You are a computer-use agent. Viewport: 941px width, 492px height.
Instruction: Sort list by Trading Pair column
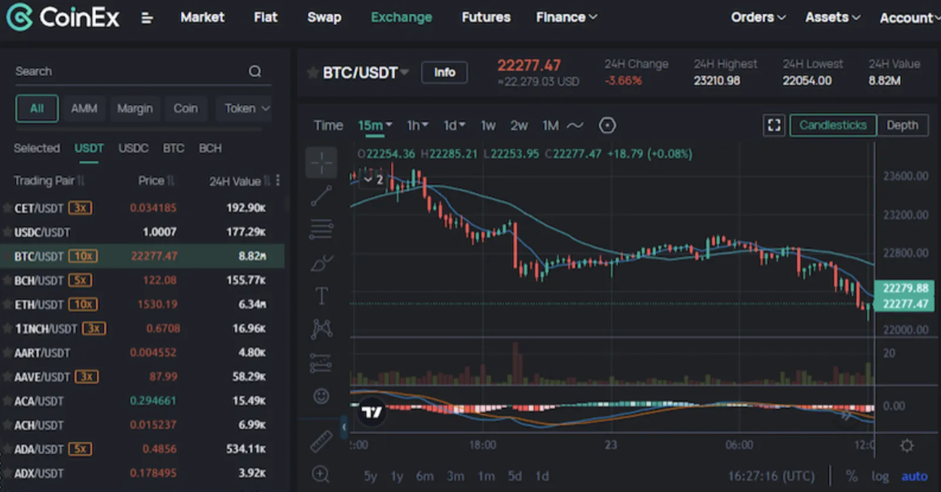49,180
